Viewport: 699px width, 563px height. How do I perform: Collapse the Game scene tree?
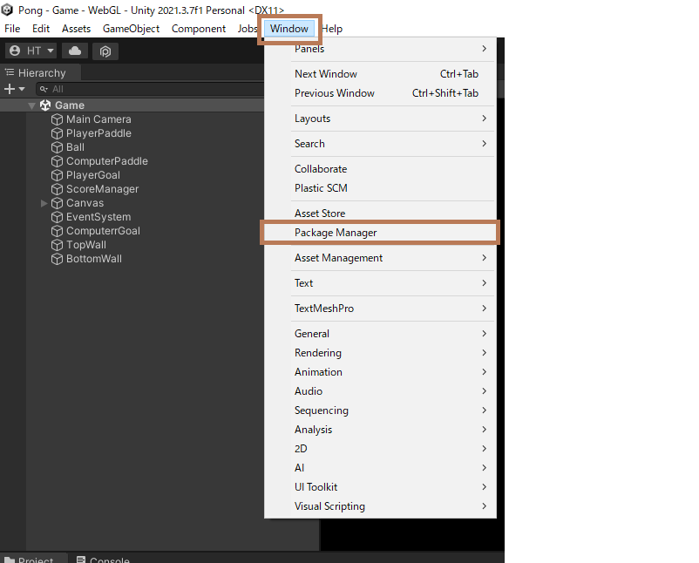click(31, 105)
